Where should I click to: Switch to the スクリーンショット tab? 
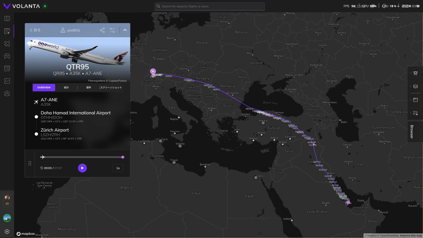pos(111,87)
